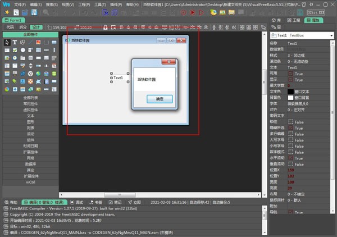The height and width of the screenshot is (237, 337).
Task: Click the red run/compile icon in the toolbar
Action: tap(192, 12)
